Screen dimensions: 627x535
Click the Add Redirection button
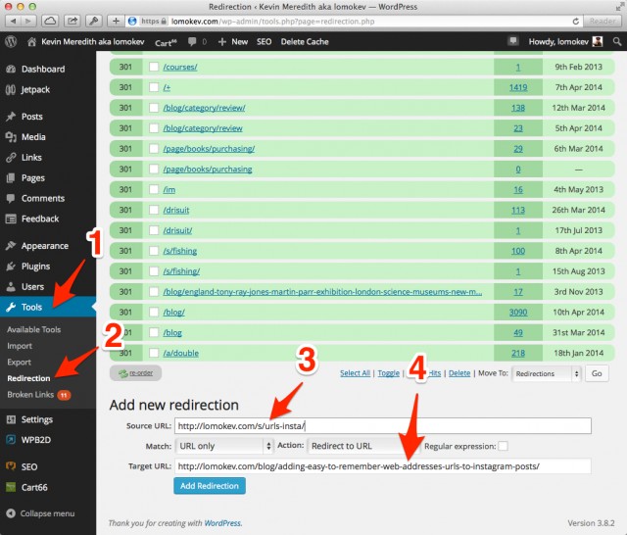tap(210, 486)
